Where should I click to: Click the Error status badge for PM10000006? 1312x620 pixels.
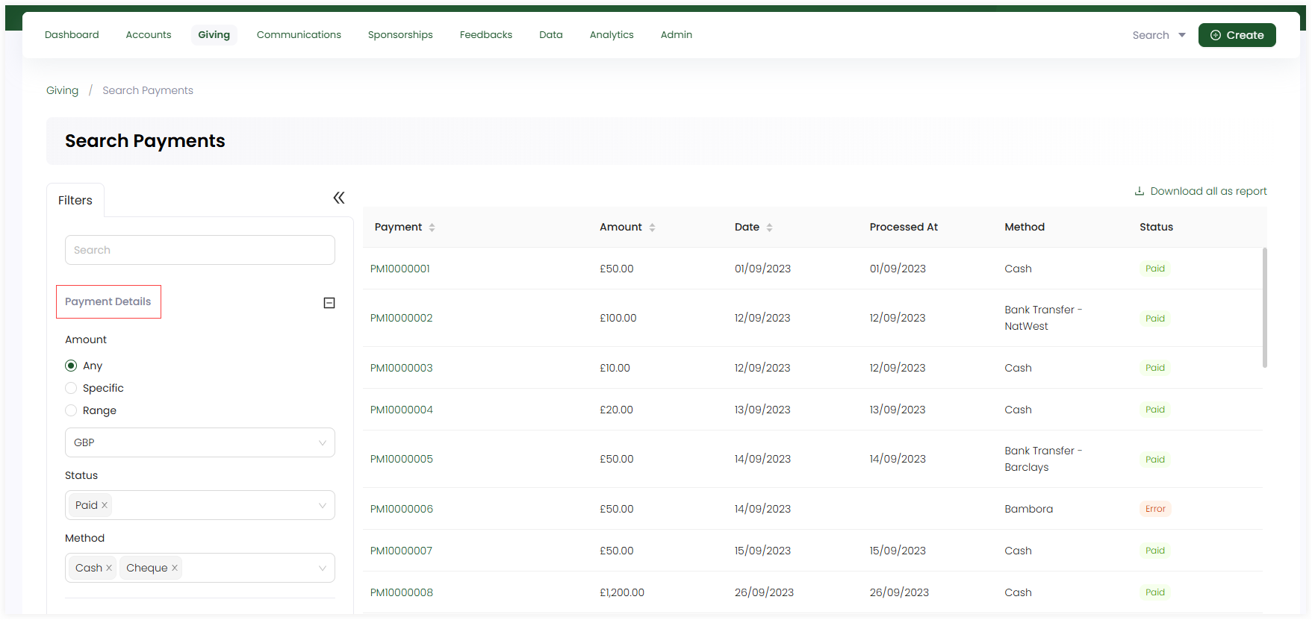pos(1155,509)
